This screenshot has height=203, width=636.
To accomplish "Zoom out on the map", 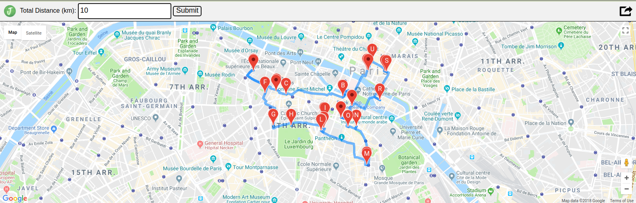I will click(626, 189).
